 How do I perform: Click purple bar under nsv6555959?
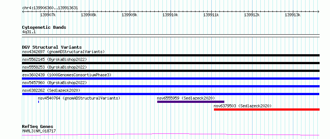191,102
